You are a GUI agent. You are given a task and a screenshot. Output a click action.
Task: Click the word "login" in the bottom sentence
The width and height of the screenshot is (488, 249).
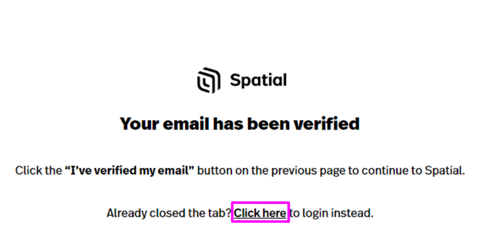pos(315,214)
